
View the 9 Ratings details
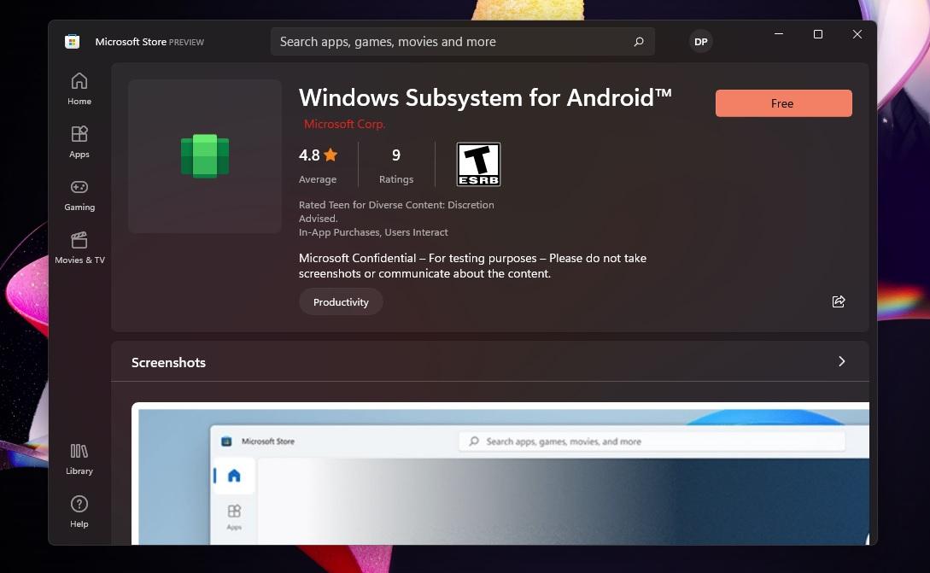(395, 164)
